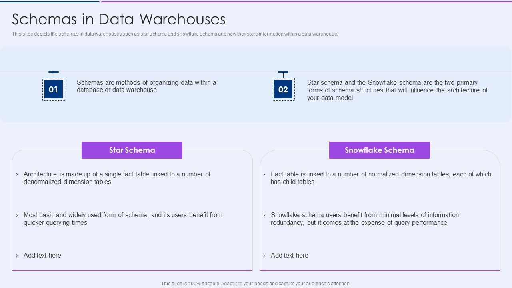The height and width of the screenshot is (288, 512).
Task: Click chevron bullet beside Snowflake 'Add text here'
Action: point(264,256)
